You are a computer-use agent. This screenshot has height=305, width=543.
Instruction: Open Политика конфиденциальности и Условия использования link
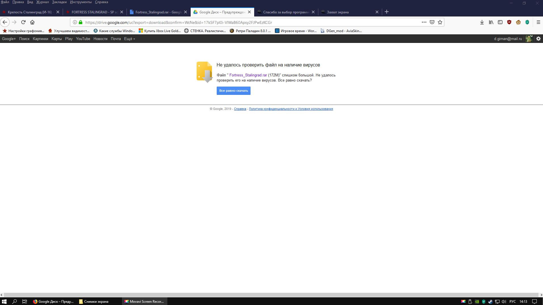(291, 109)
